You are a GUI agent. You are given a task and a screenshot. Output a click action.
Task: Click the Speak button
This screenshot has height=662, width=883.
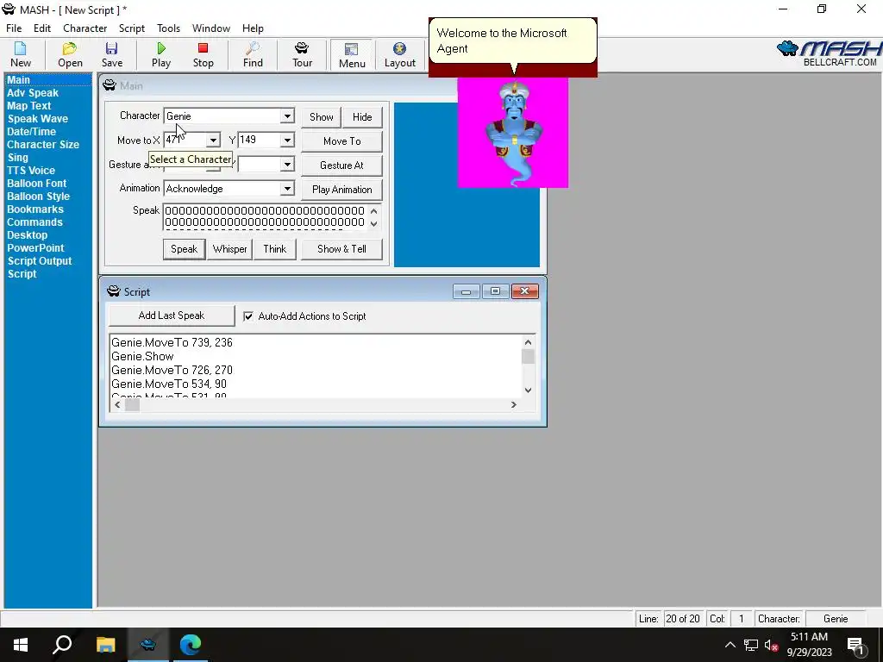click(x=185, y=249)
